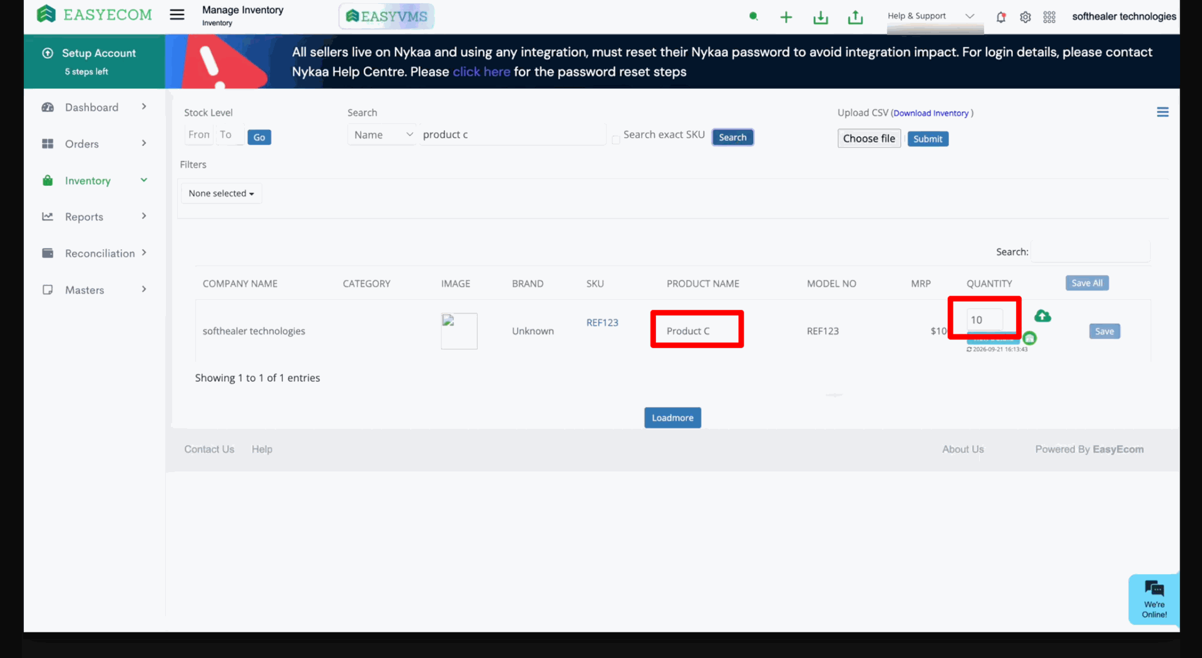Expand the Reports sidebar menu

pos(95,217)
